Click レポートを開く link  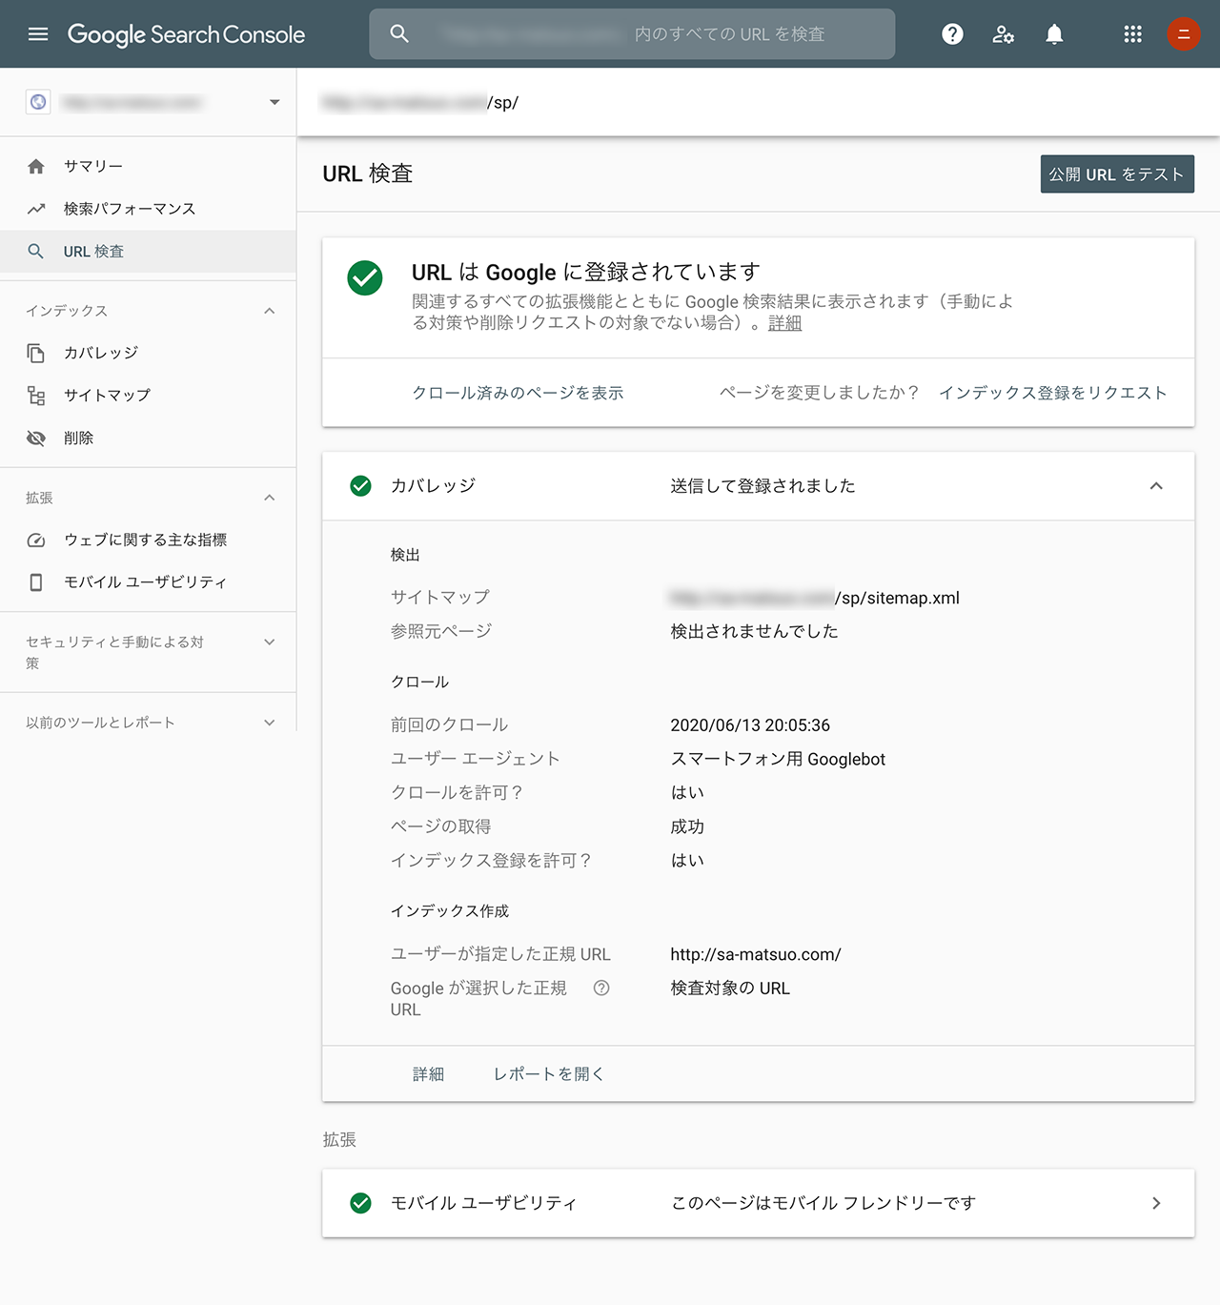[x=548, y=1074]
